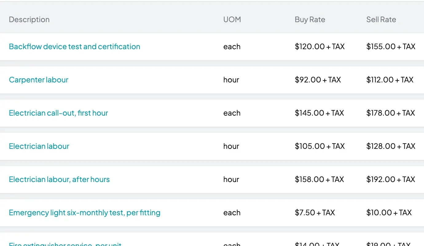Screen dimensions: 424x246
Task: Select the $158.00 + TAX buy rate
Action: click(319, 179)
